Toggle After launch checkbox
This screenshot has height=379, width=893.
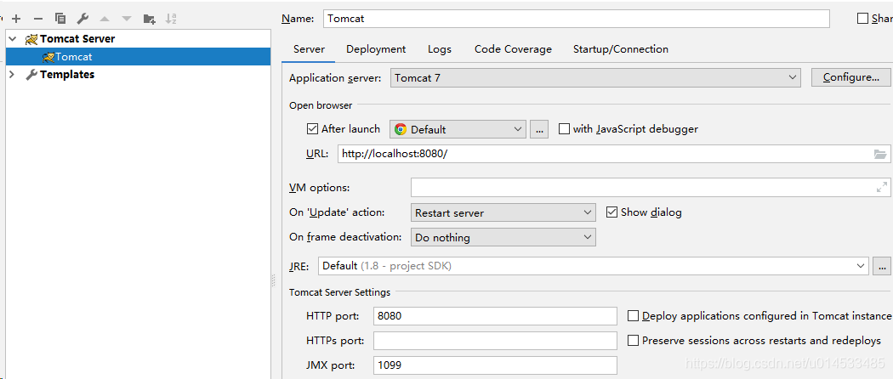(x=312, y=128)
